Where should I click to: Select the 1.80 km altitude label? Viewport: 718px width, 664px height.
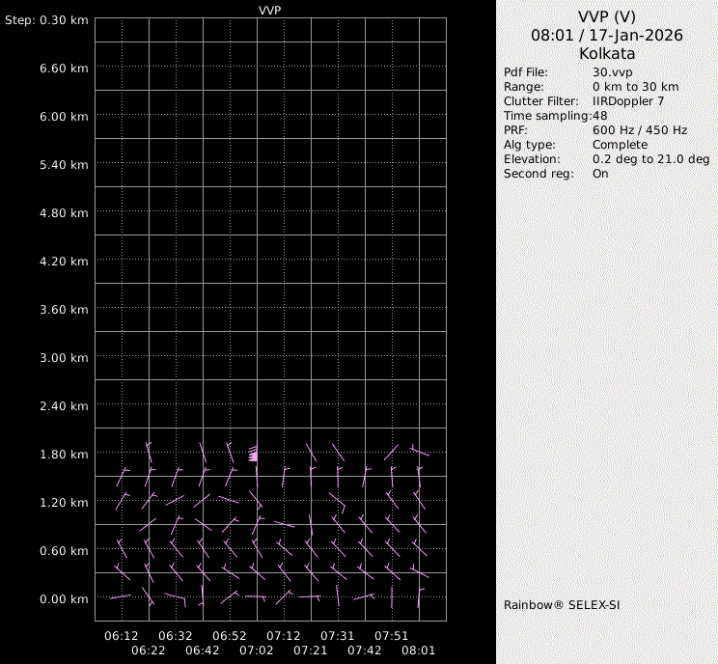[65, 454]
